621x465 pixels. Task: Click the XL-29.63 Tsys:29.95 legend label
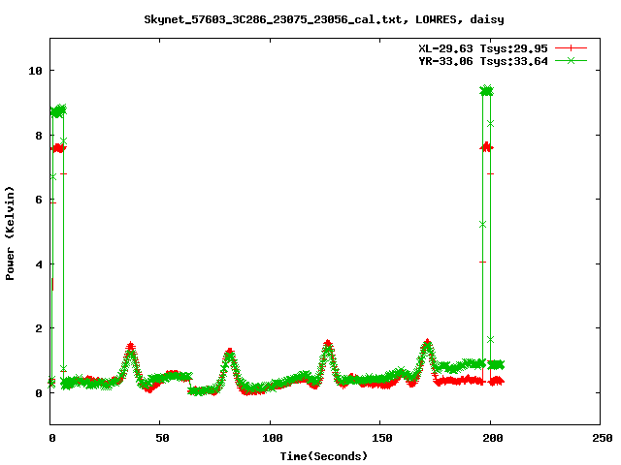click(x=483, y=48)
